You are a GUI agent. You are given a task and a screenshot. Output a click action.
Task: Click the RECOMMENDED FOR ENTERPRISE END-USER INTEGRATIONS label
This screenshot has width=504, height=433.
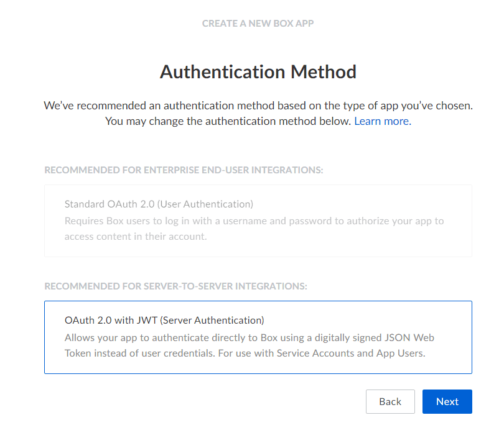tap(184, 170)
